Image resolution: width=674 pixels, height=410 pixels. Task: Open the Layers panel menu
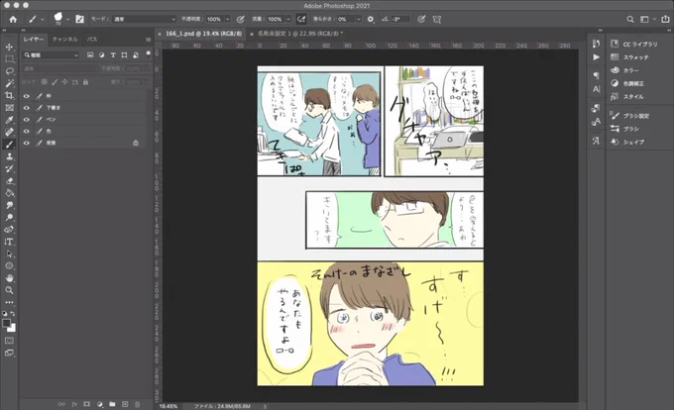click(149, 40)
